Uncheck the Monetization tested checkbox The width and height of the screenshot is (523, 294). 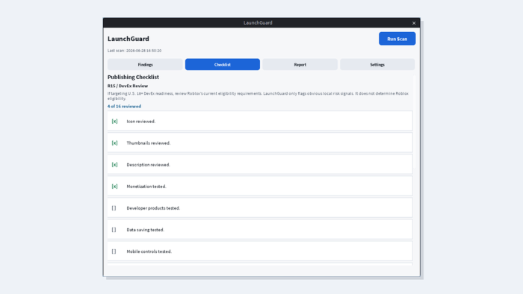(114, 186)
